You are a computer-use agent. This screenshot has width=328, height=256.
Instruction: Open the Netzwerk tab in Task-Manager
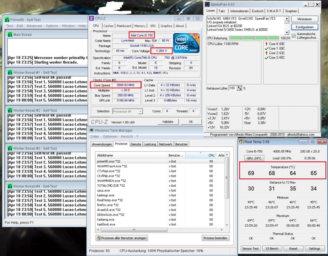166,144
